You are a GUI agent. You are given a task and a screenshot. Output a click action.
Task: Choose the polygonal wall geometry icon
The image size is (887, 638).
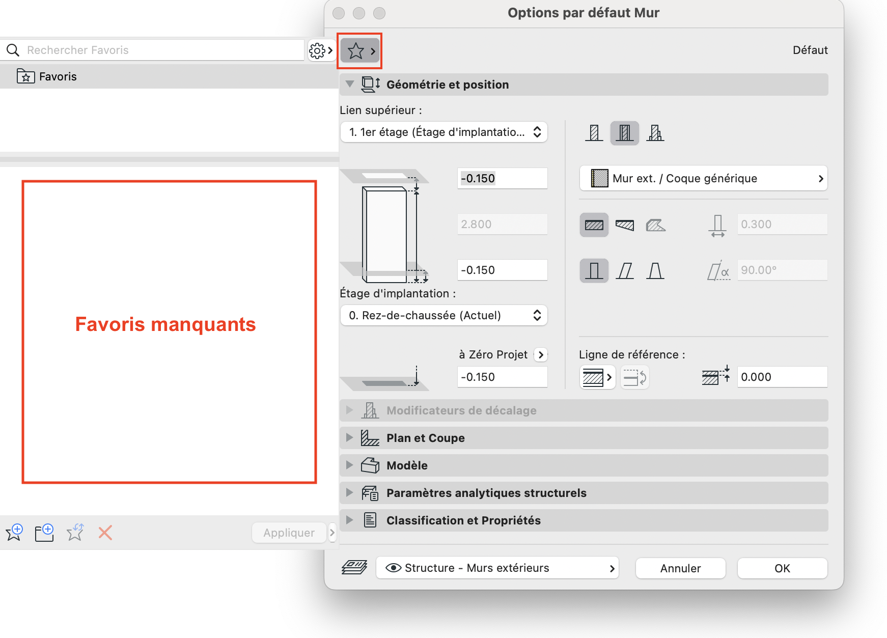click(655, 225)
